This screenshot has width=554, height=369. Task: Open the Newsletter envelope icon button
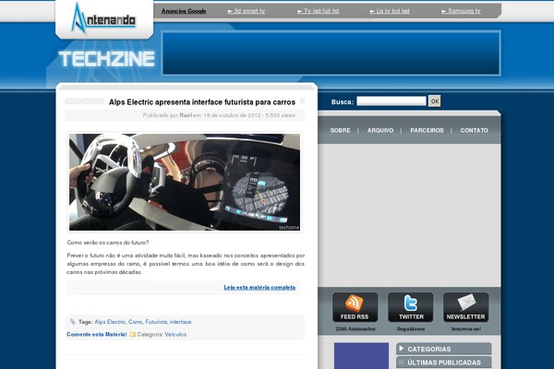coord(465,307)
